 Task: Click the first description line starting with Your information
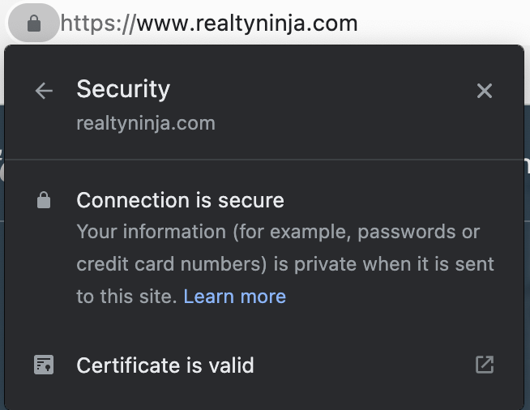[278, 232]
